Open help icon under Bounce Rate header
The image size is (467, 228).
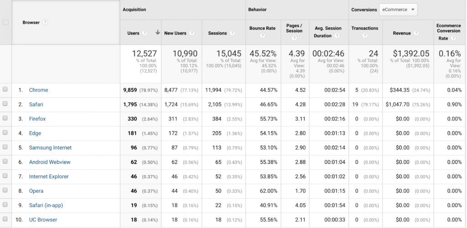(262, 36)
